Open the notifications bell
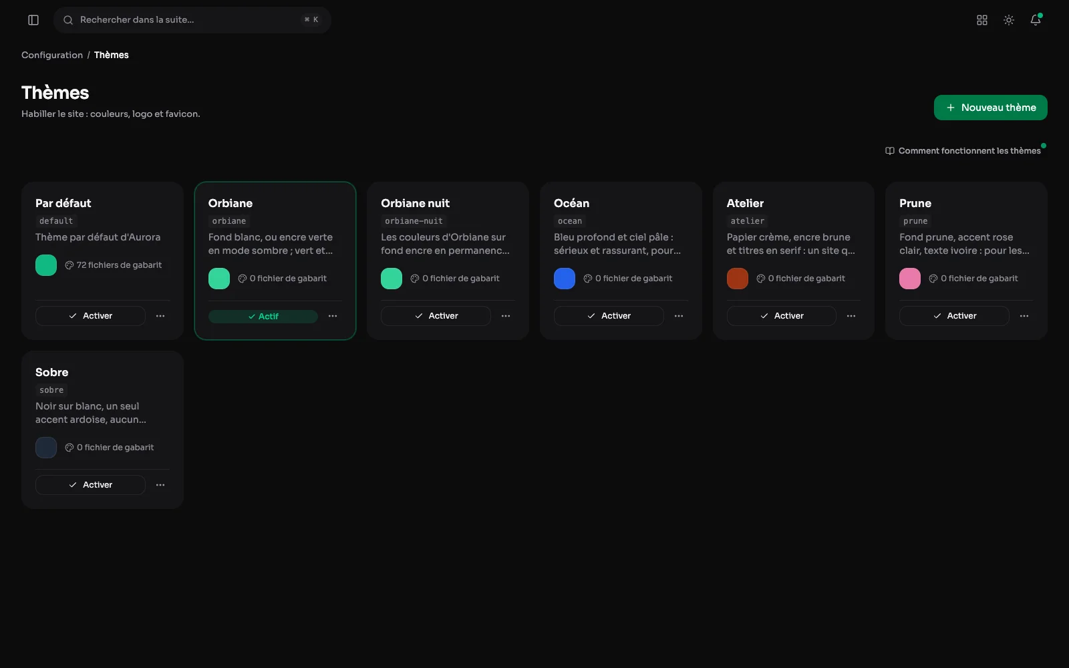 pyautogui.click(x=1036, y=20)
